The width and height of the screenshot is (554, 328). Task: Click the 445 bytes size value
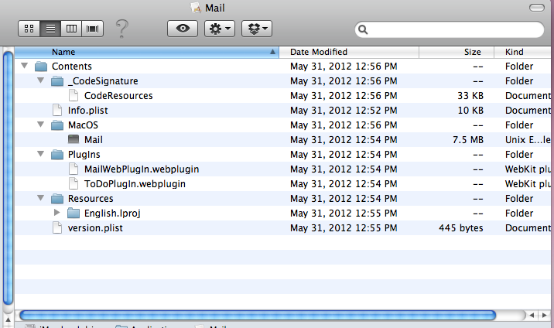(460, 228)
